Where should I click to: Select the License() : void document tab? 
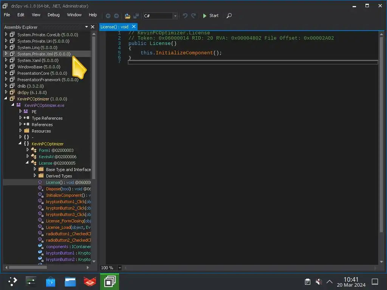(115, 27)
